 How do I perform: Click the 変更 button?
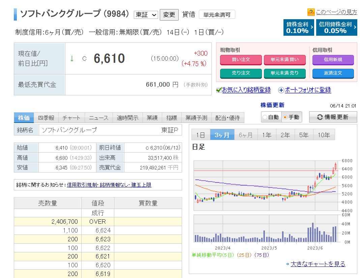tap(169, 15)
